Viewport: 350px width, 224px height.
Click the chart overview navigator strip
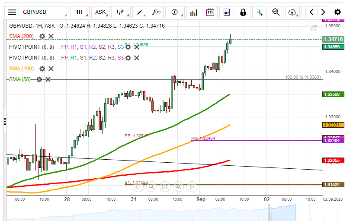pyautogui.click(x=164, y=212)
